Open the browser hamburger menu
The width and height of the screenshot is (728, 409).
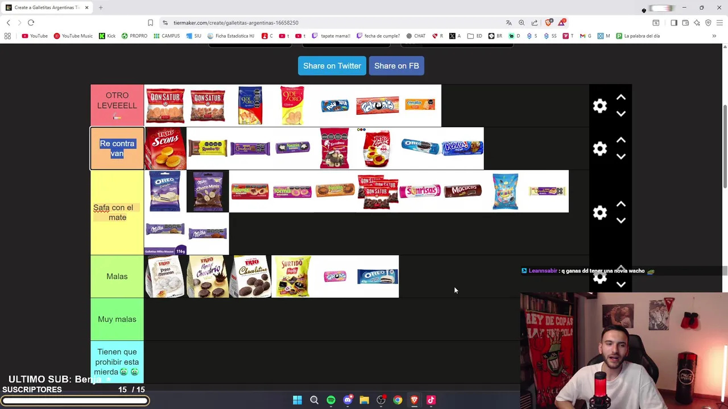(719, 23)
